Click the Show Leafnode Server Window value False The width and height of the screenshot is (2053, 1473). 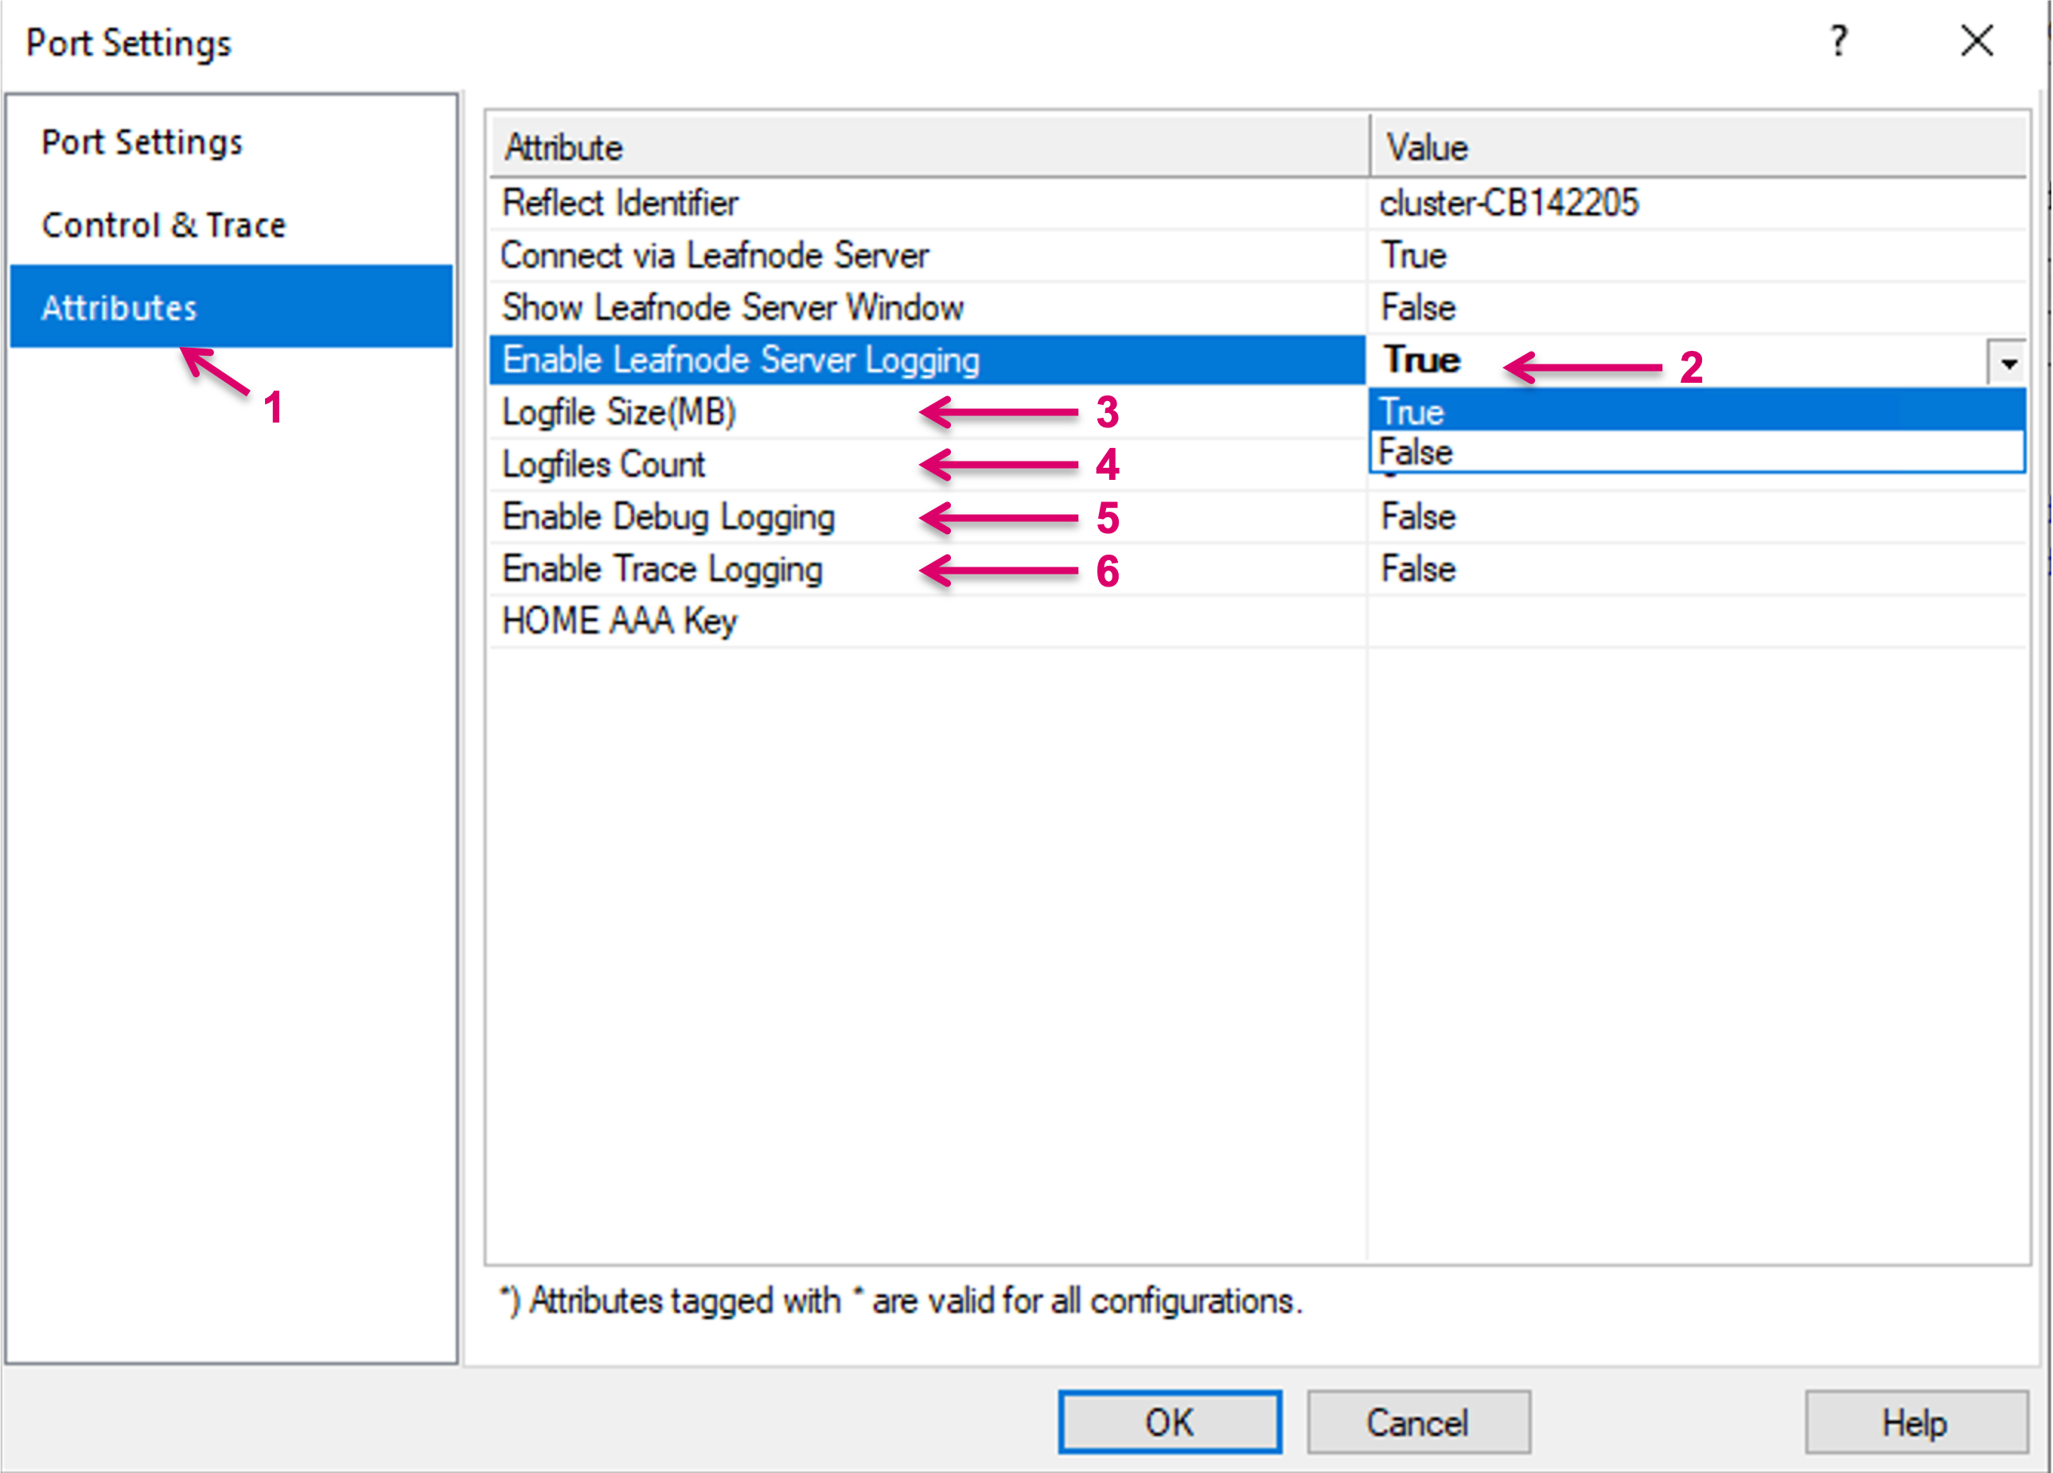[1417, 308]
